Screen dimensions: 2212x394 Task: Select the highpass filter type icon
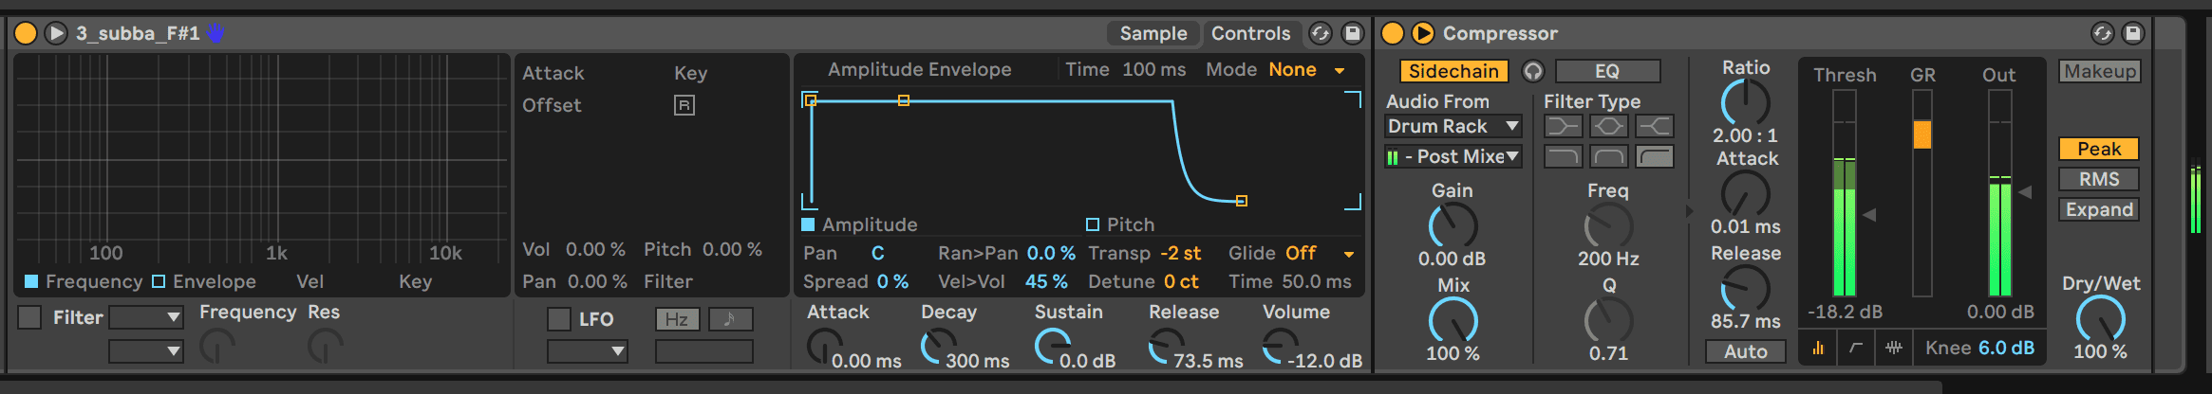pyautogui.click(x=1655, y=156)
